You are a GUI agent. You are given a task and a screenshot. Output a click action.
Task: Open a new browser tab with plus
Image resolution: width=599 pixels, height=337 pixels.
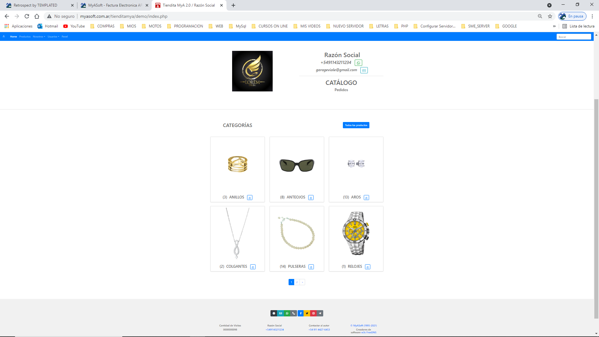[233, 5]
